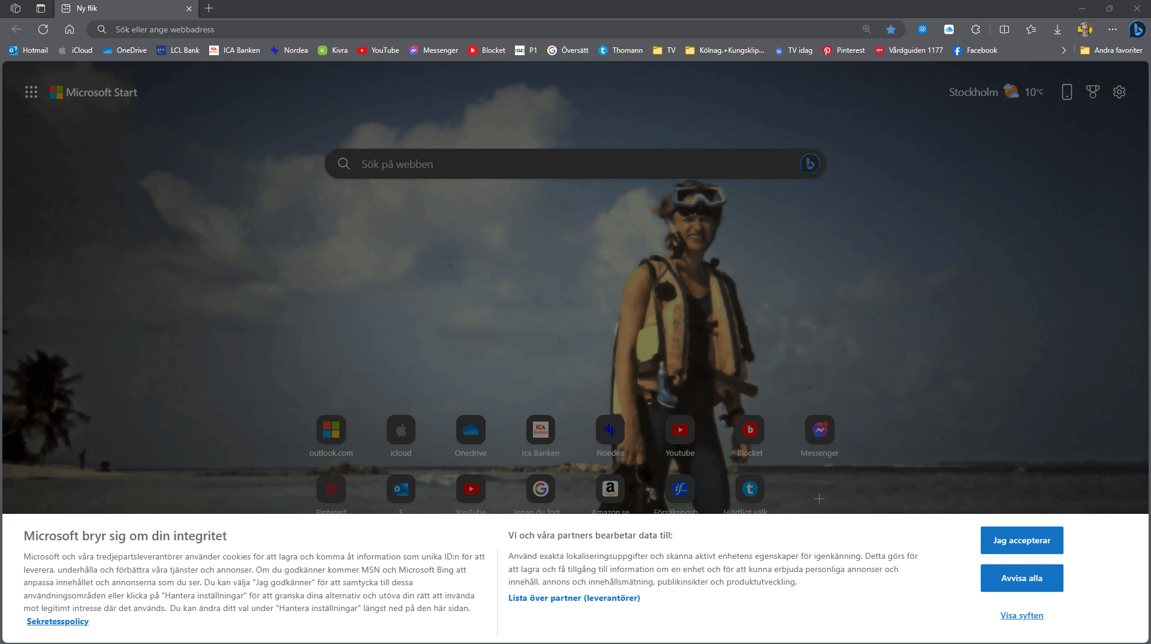The width and height of the screenshot is (1151, 644).
Task: Click the mobile phone icon near weather
Action: (1067, 92)
